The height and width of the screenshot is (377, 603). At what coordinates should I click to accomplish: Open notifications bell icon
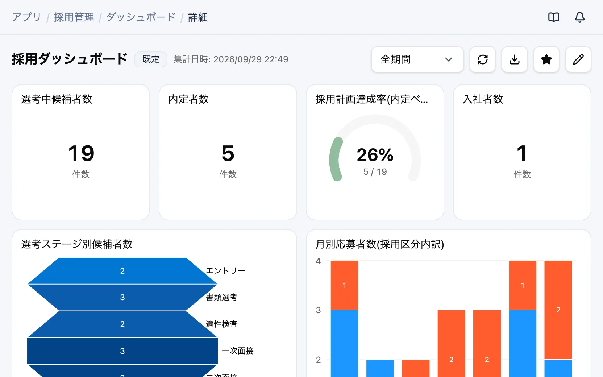(580, 17)
